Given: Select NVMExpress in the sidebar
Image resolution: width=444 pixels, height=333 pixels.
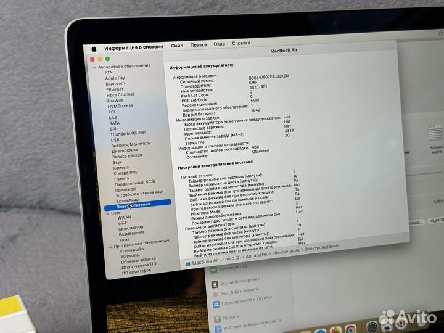Looking at the screenshot, I should [x=120, y=106].
